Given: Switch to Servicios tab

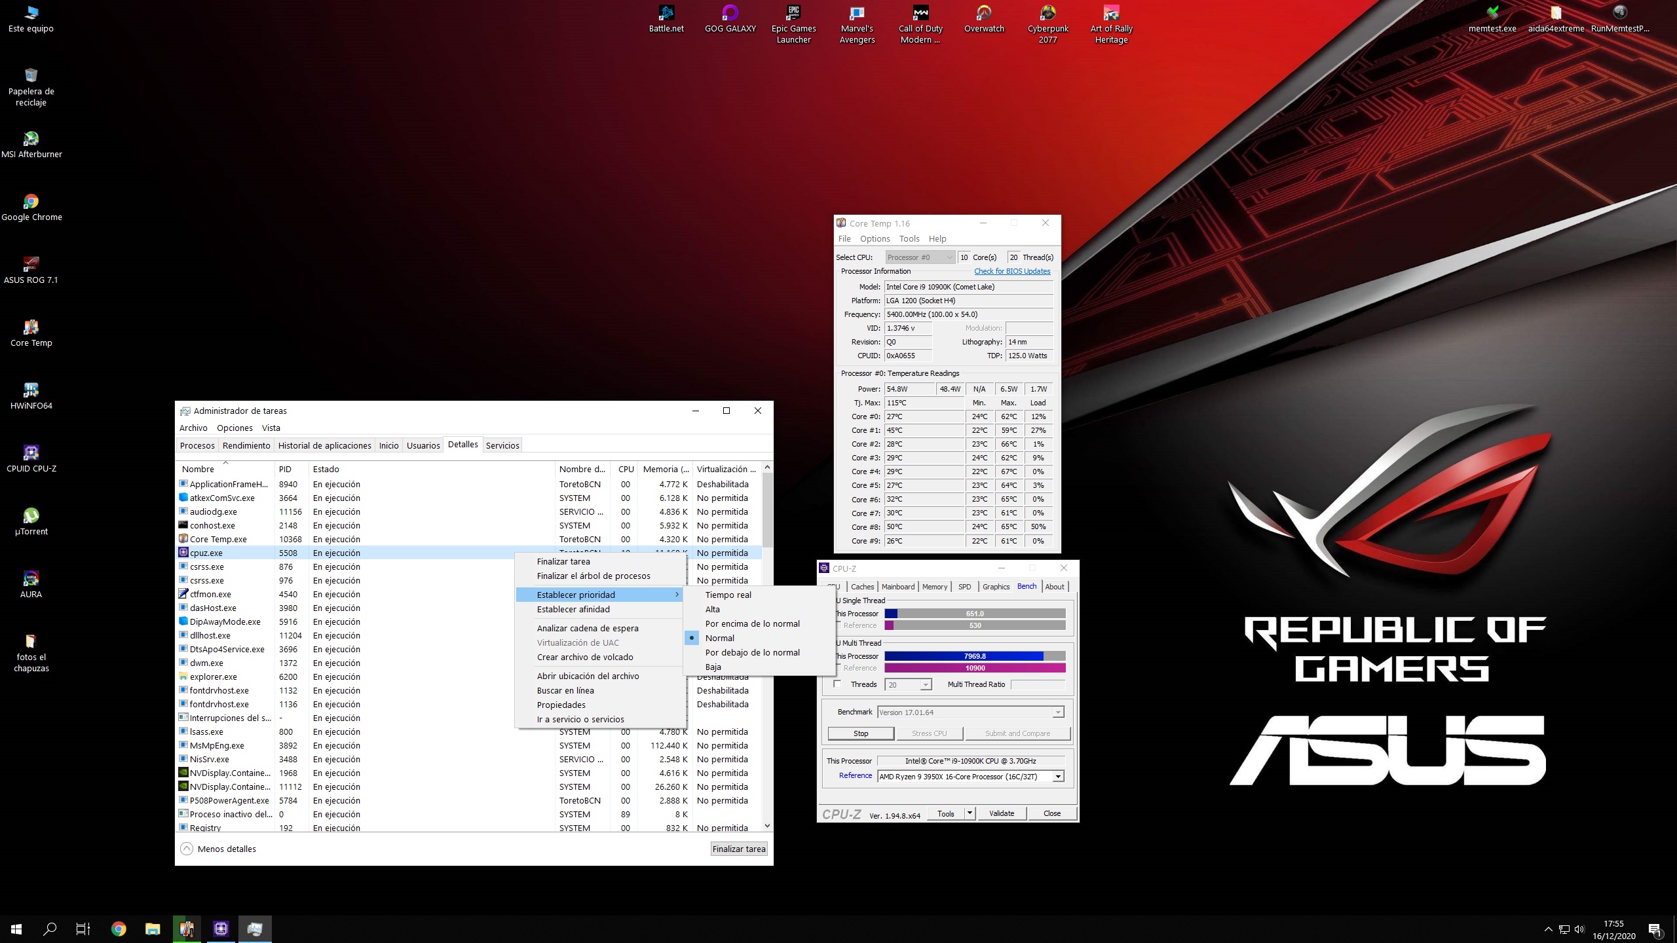Looking at the screenshot, I should tap(502, 445).
